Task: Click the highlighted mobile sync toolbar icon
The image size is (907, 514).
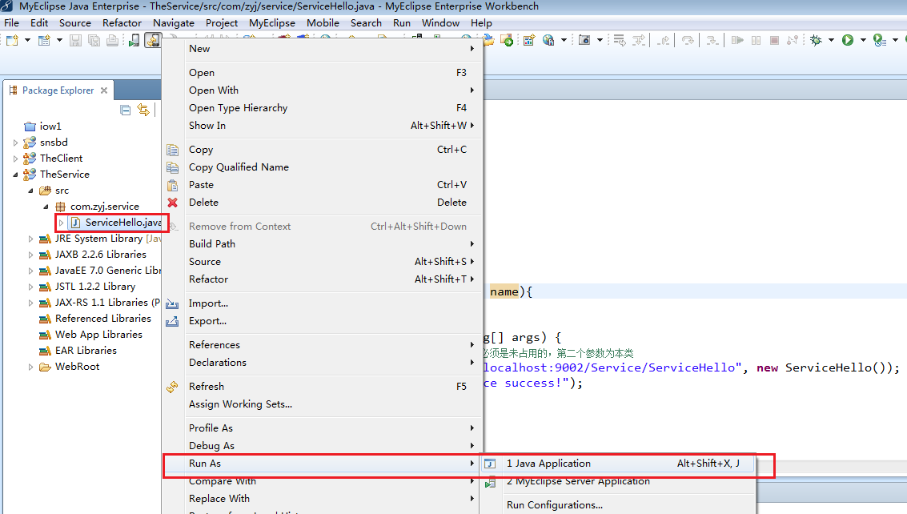Action: [x=153, y=40]
